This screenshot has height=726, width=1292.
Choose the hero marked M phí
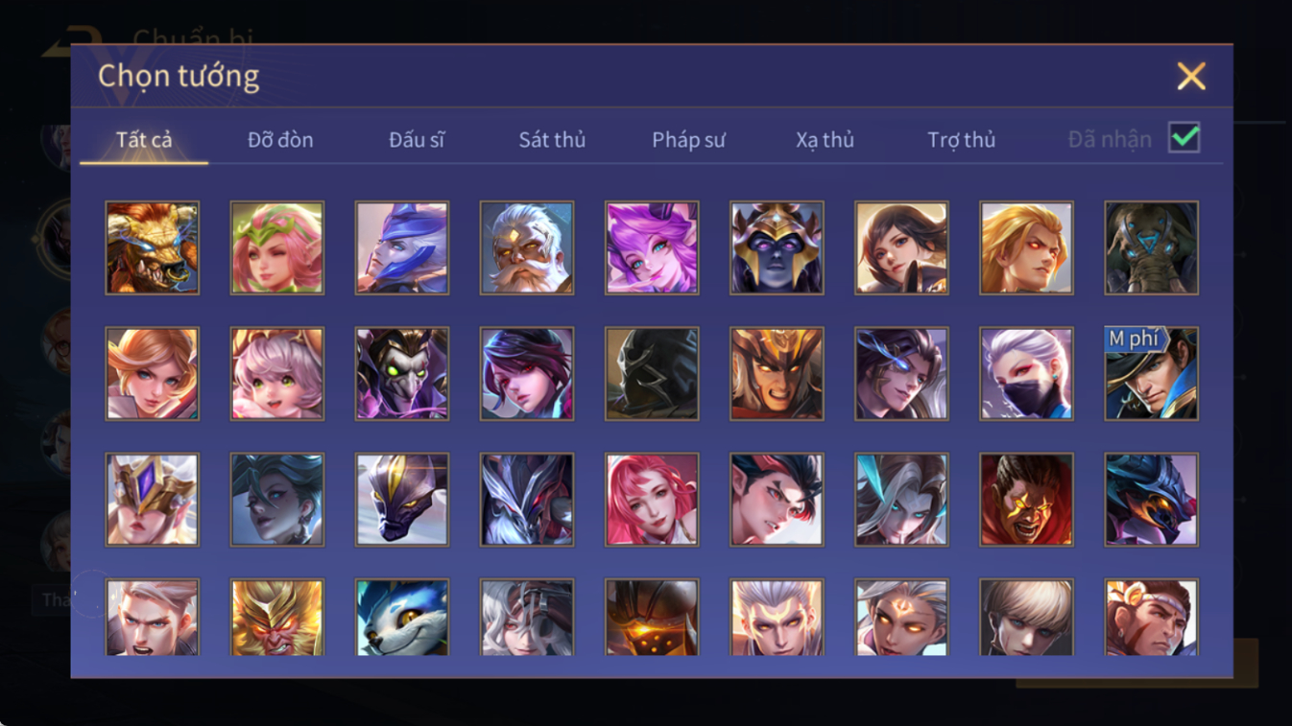(1151, 373)
